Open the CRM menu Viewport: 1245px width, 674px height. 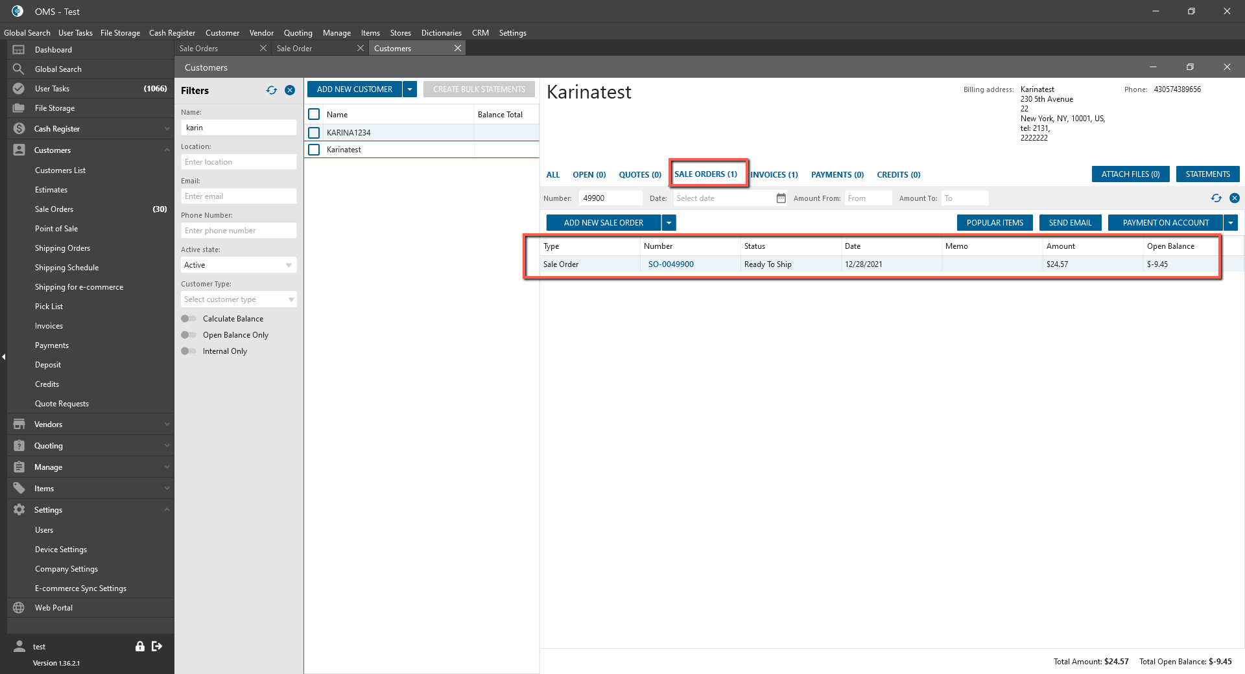[480, 33]
